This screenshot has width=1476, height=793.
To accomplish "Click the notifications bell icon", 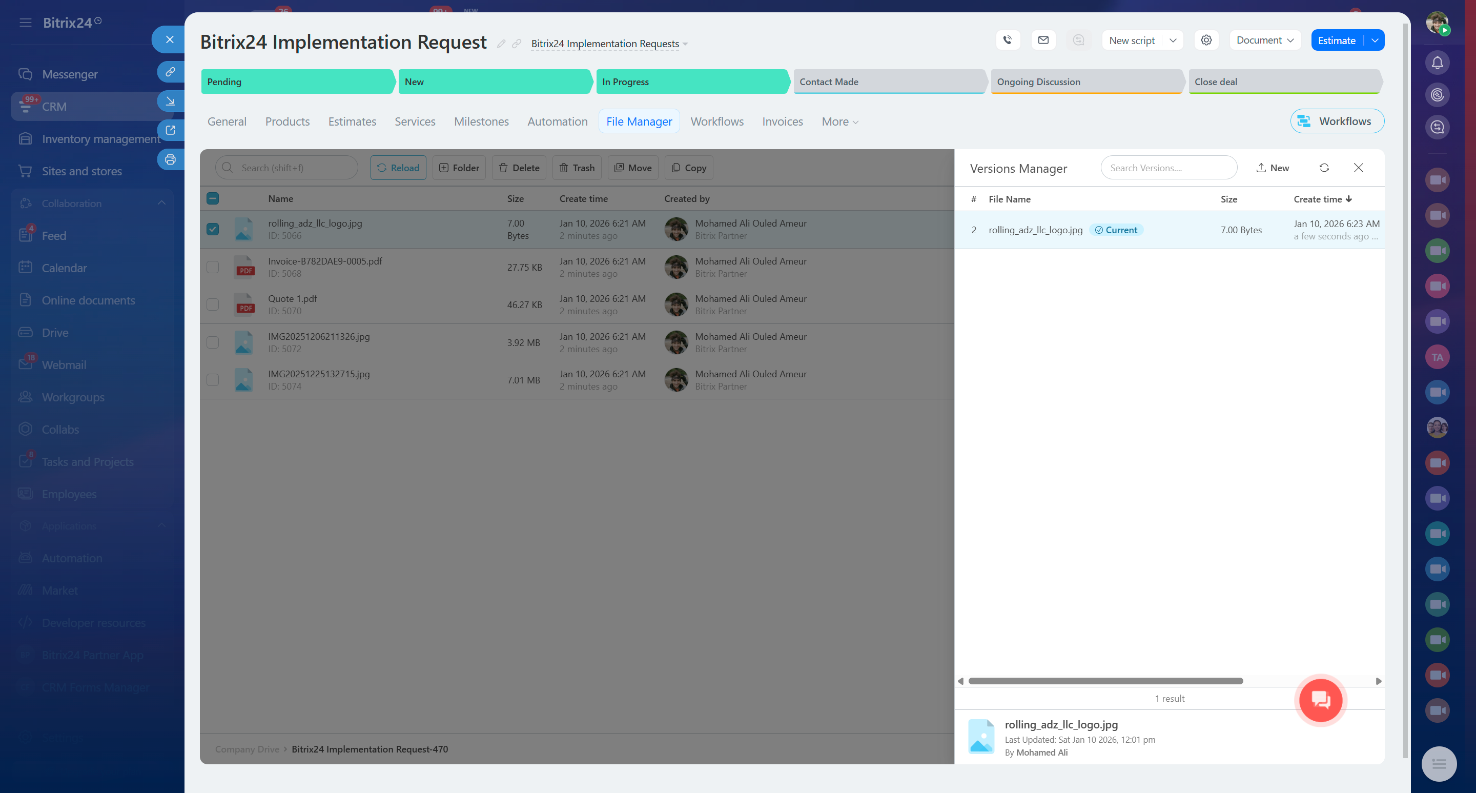I will tap(1437, 63).
